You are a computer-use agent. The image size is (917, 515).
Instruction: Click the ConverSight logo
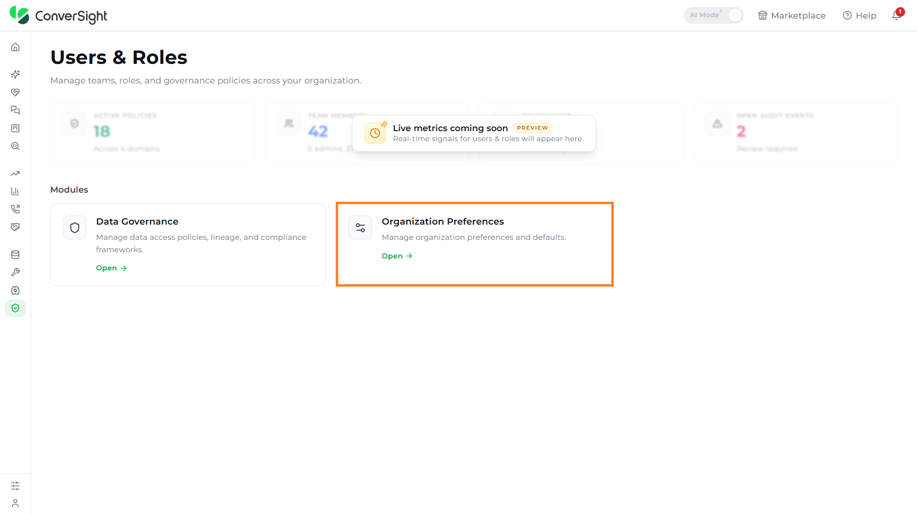click(58, 16)
